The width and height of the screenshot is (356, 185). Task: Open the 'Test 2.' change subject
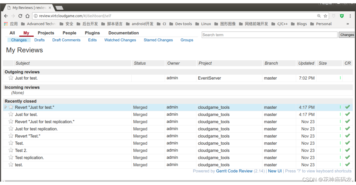(21, 150)
